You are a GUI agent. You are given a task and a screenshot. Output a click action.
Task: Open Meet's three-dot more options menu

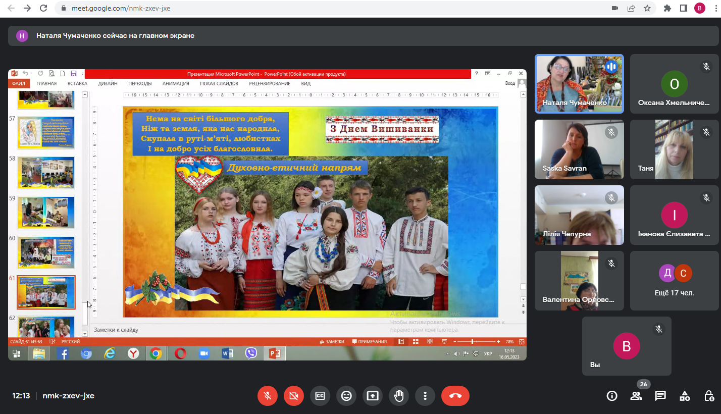tap(425, 396)
